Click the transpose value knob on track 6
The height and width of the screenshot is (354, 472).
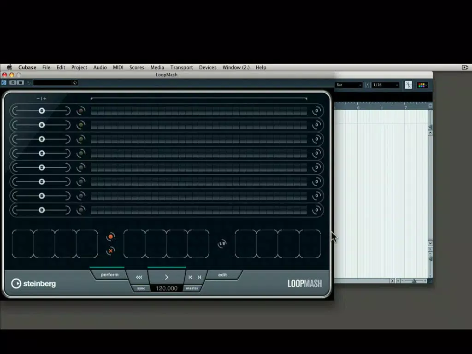point(316,182)
